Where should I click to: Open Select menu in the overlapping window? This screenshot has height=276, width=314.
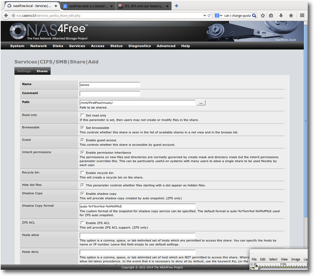pos(273,259)
